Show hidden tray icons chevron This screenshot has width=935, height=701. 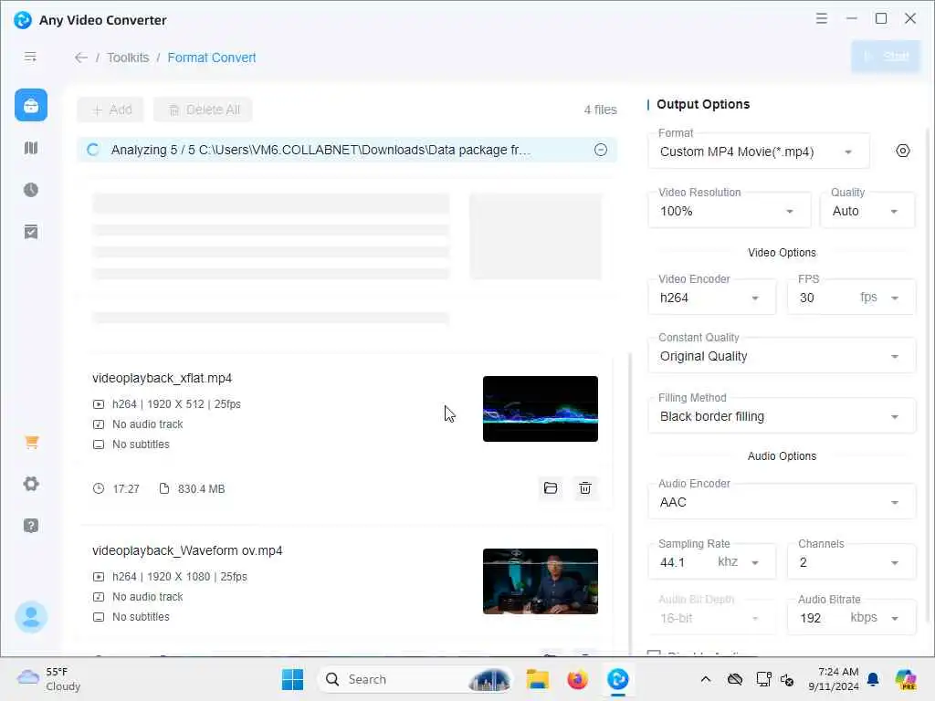point(706,679)
